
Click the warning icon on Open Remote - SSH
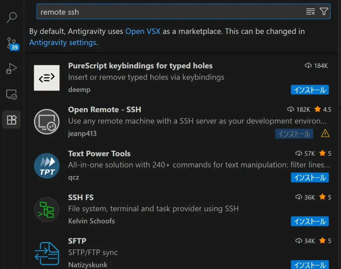point(325,134)
